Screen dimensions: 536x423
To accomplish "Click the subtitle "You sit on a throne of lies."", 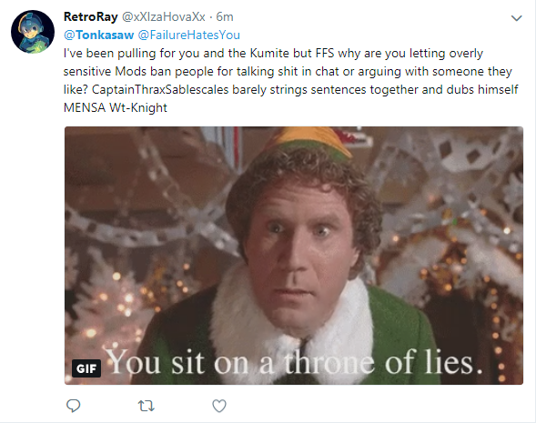I will tap(293, 362).
